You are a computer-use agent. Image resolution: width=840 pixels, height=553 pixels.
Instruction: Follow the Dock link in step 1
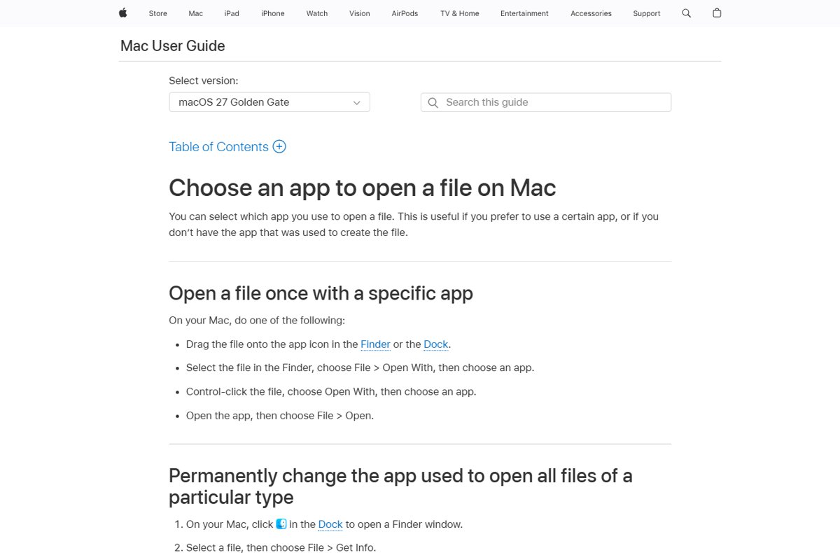click(x=330, y=524)
